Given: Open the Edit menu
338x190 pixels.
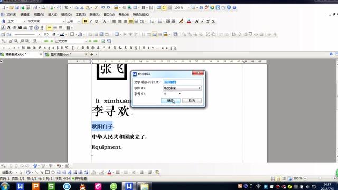Looking at the screenshot, I should tap(25, 15).
